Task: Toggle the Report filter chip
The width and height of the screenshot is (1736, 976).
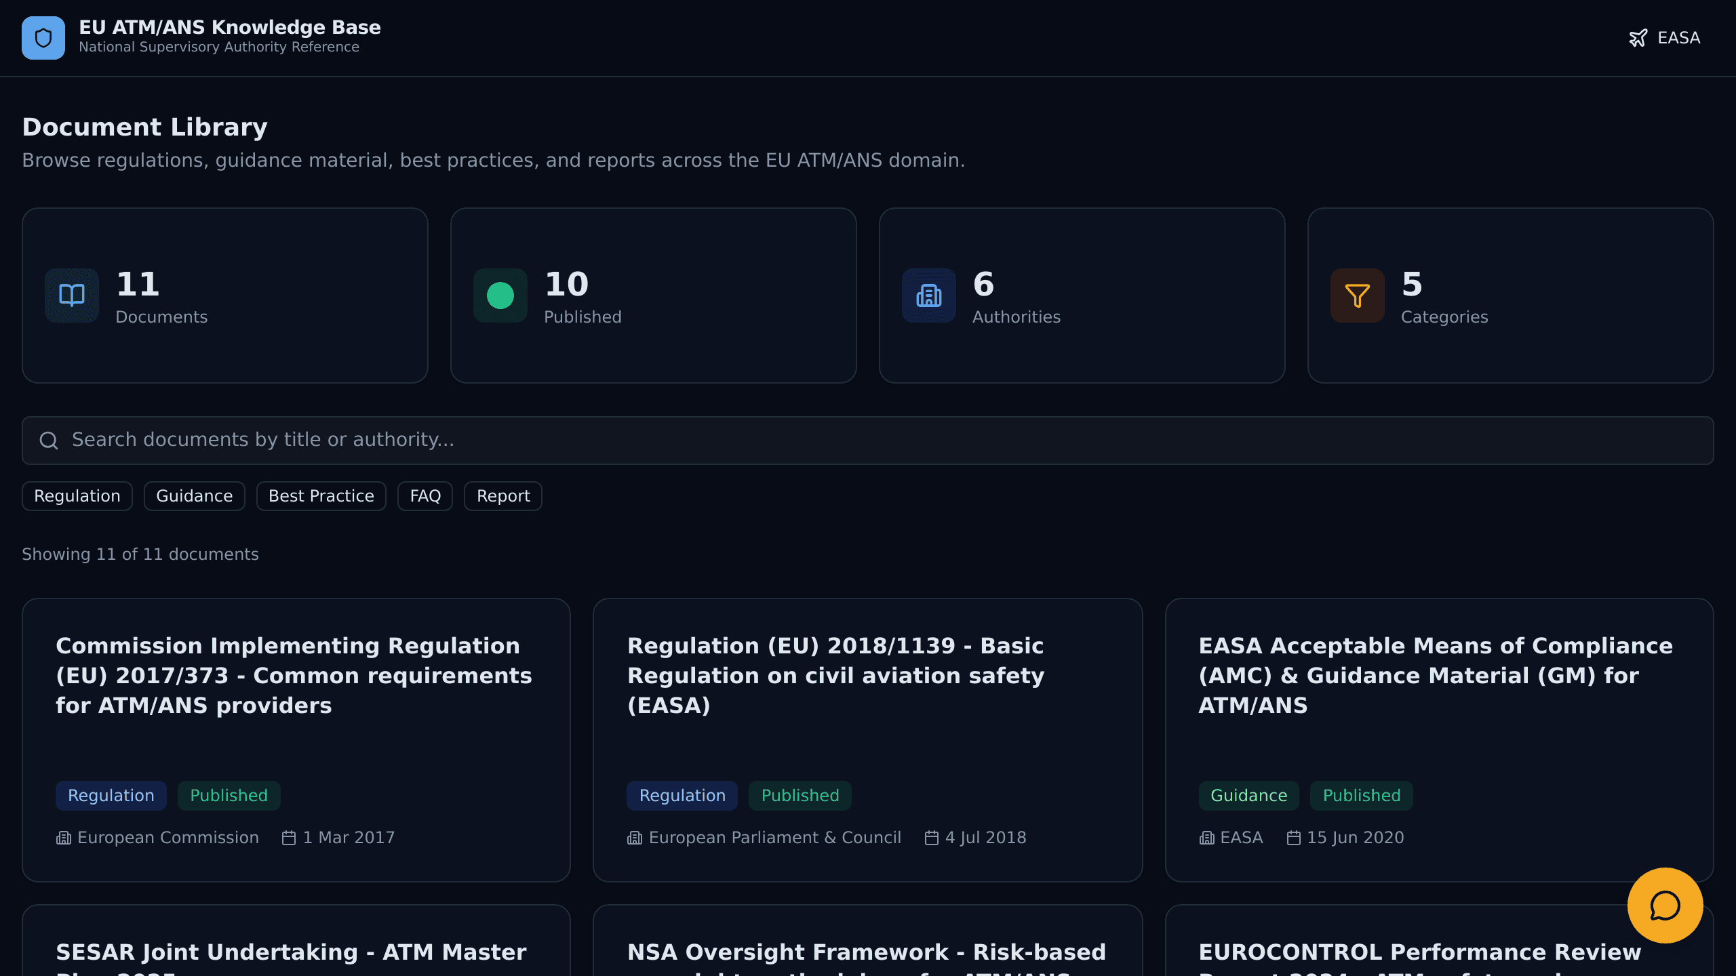Action: (x=503, y=496)
